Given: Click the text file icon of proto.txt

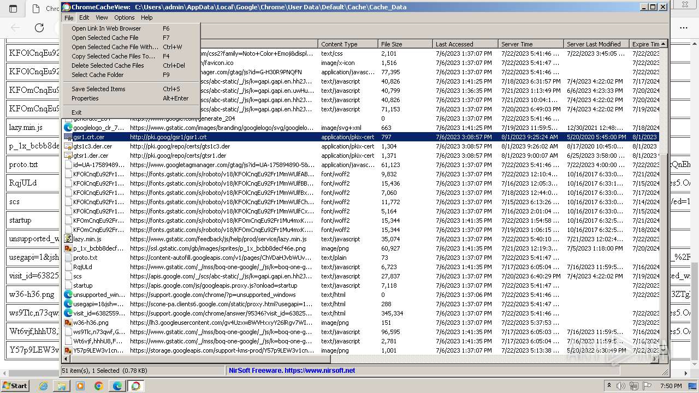Looking at the screenshot, I should coord(68,258).
